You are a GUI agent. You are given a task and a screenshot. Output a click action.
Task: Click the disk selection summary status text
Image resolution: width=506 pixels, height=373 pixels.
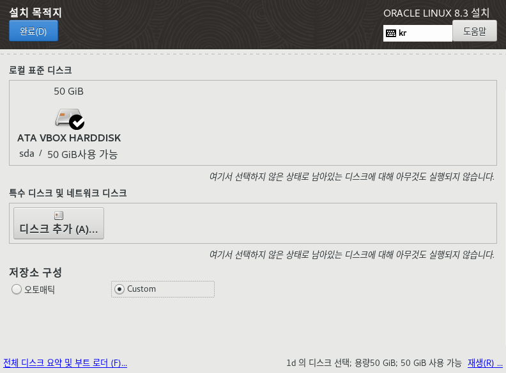(374, 363)
